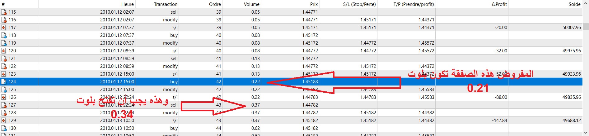Image resolution: width=589 pixels, height=136 pixels.
Task: Click the Solde column header
Action: click(x=574, y=4)
